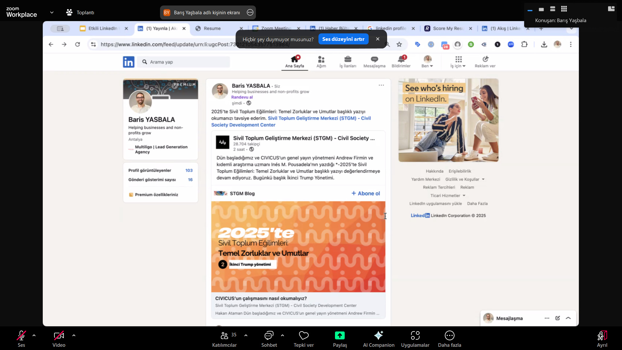Expand audio options arrow next to Ses
Screen dimensions: 622x350
[34, 335]
